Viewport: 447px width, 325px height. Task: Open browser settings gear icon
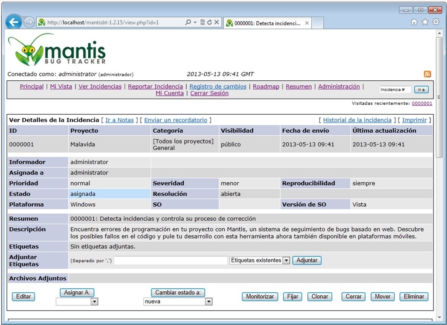(436, 22)
